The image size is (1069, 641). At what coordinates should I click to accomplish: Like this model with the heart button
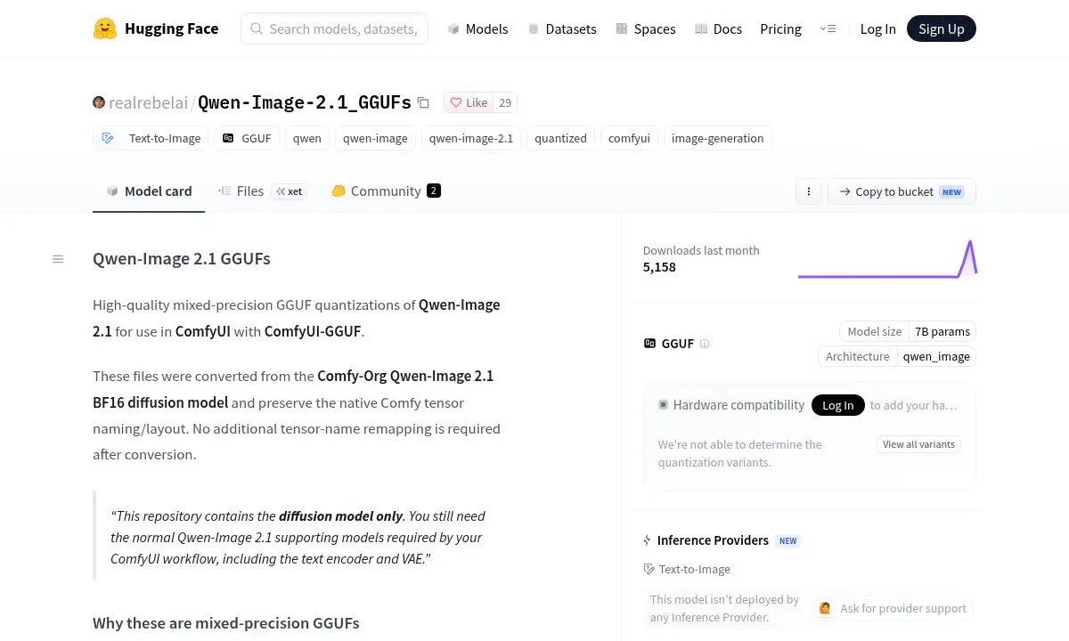click(x=469, y=102)
